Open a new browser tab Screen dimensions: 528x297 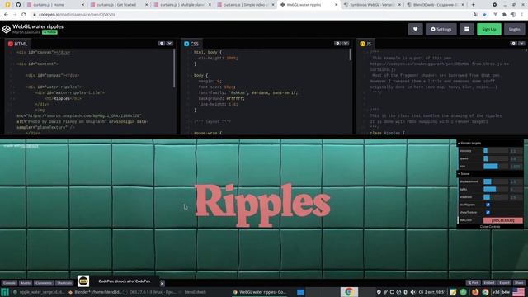pyautogui.click(x=473, y=5)
